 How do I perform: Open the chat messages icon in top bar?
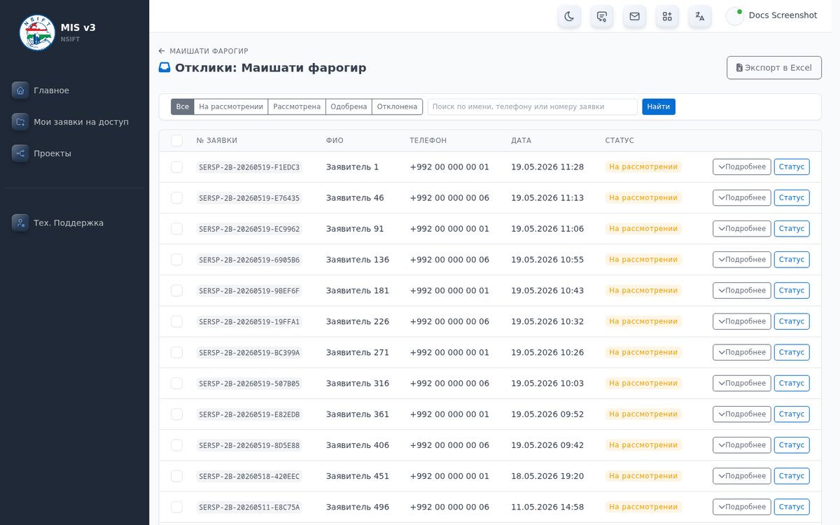tap(602, 16)
